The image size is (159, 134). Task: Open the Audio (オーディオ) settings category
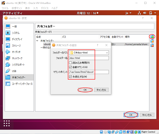(19, 52)
